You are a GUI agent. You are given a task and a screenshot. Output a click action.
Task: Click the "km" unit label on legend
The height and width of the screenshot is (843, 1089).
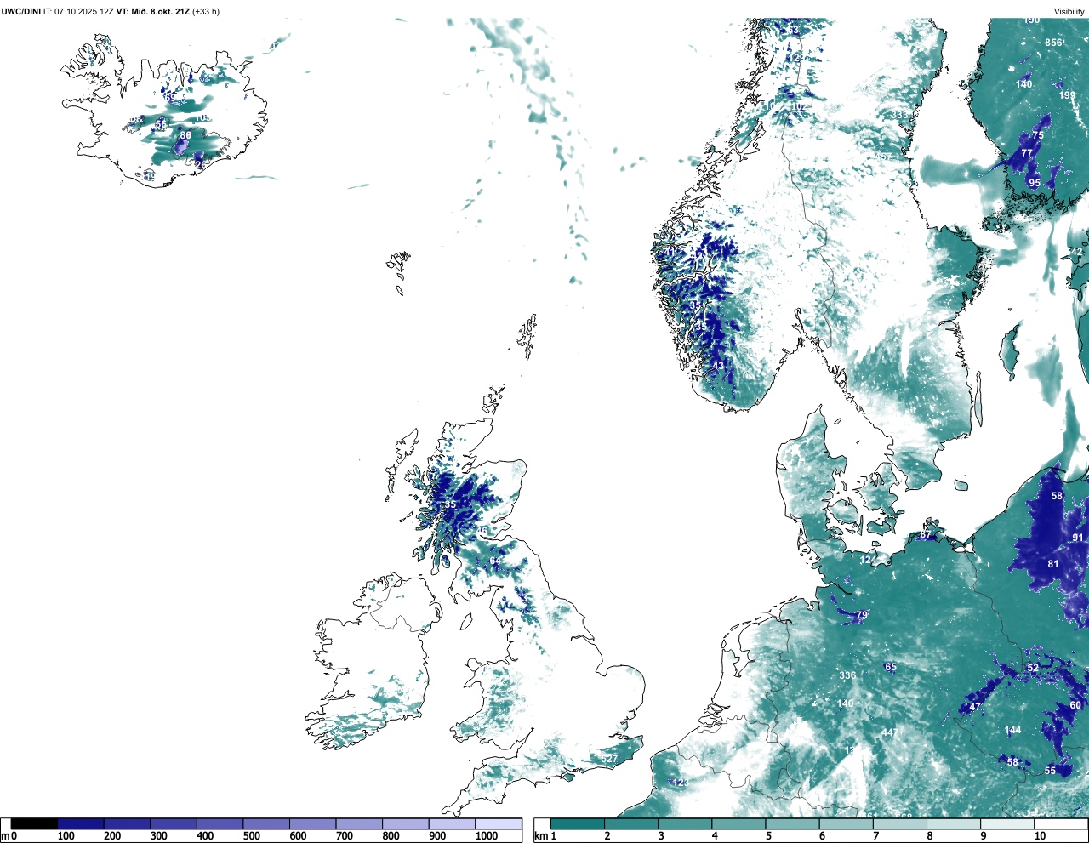click(540, 837)
